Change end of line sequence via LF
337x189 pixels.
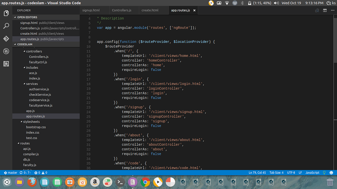click(x=300, y=173)
